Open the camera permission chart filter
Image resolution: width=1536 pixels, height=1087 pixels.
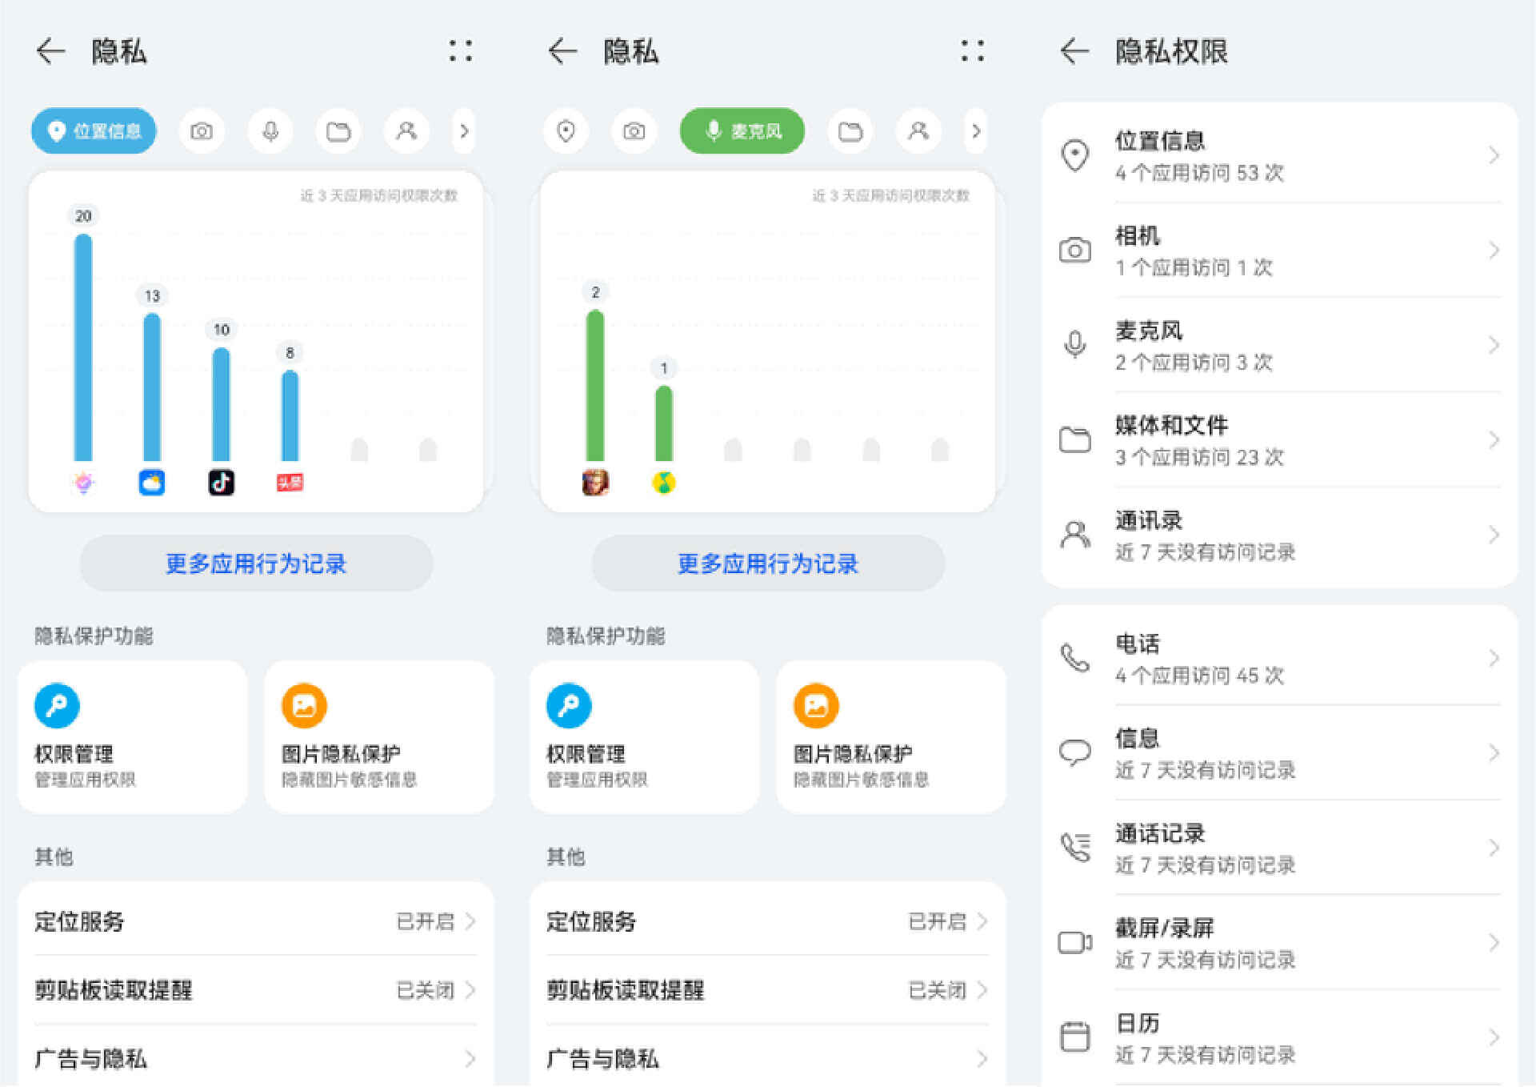tap(202, 130)
